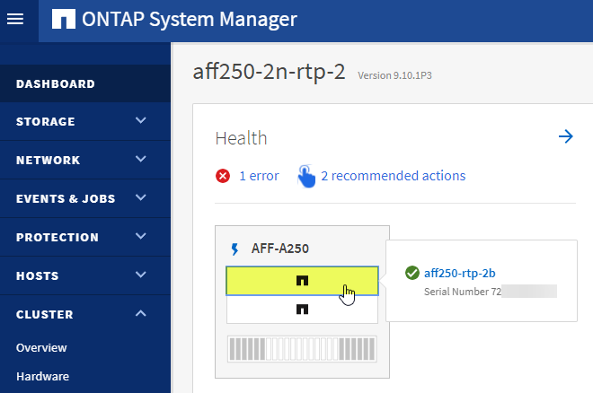Collapse the Cluster menu section
The image size is (593, 393).
point(140,314)
